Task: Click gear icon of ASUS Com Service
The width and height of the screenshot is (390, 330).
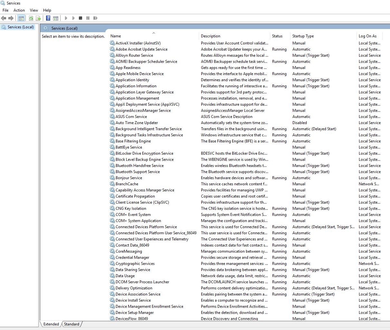Action: pyautogui.click(x=112, y=116)
